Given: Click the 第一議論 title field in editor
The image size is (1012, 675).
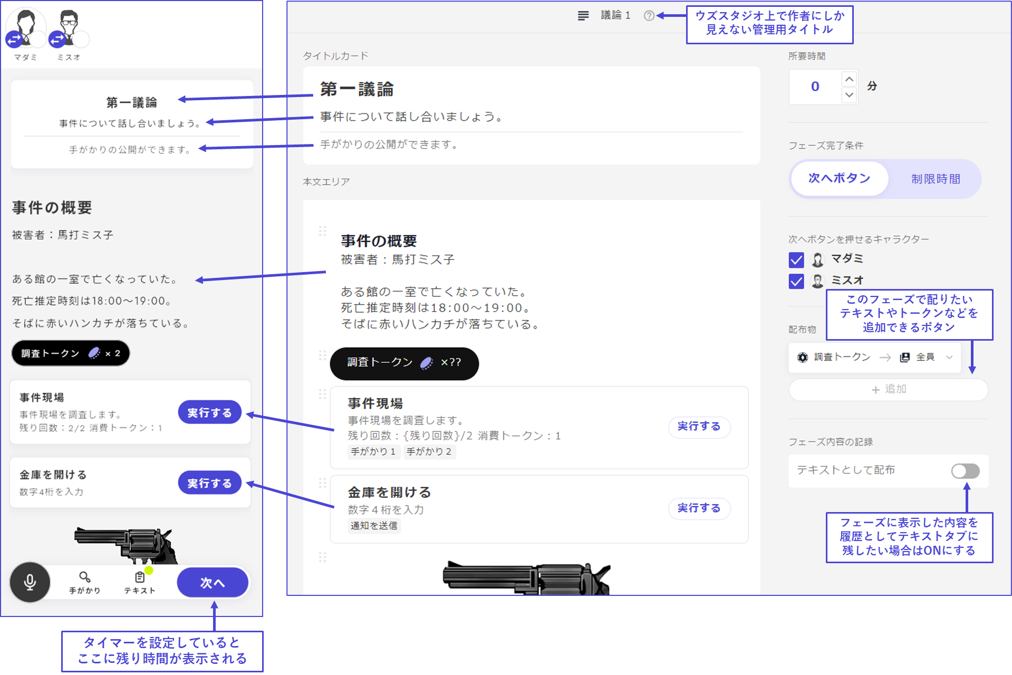Looking at the screenshot, I should pyautogui.click(x=357, y=90).
